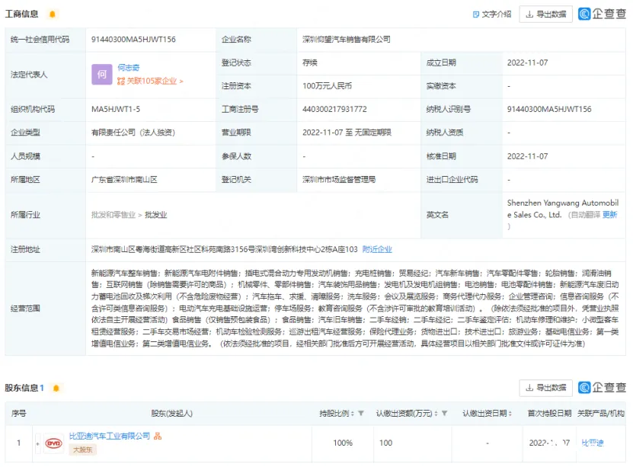
Task: Click the 经营范围 row label
Action: point(25,309)
